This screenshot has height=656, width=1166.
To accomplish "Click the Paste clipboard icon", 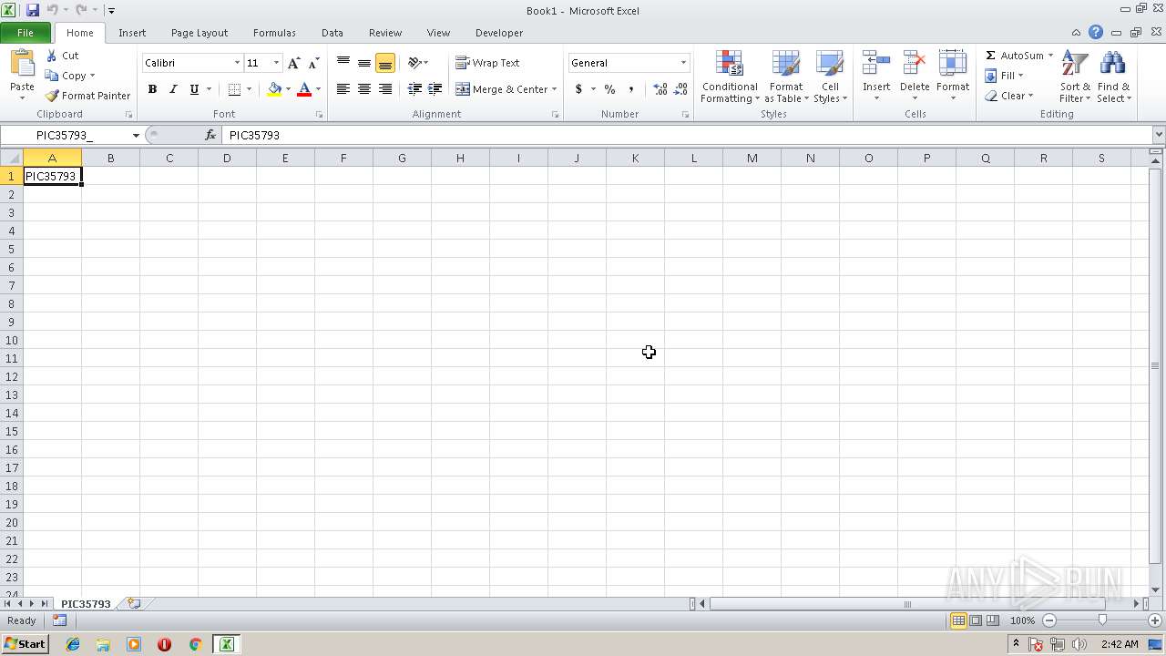I will point(22,64).
